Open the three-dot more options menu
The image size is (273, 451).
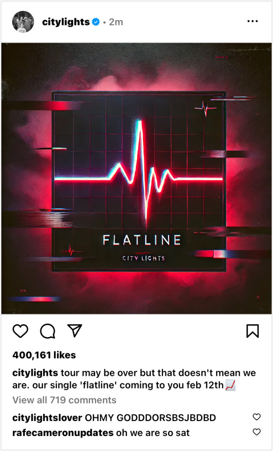(x=252, y=22)
